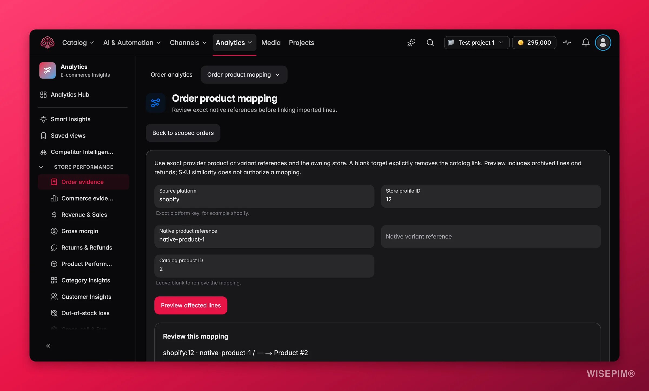
Task: Open Competitor Intelligence in sidebar
Action: click(82, 152)
